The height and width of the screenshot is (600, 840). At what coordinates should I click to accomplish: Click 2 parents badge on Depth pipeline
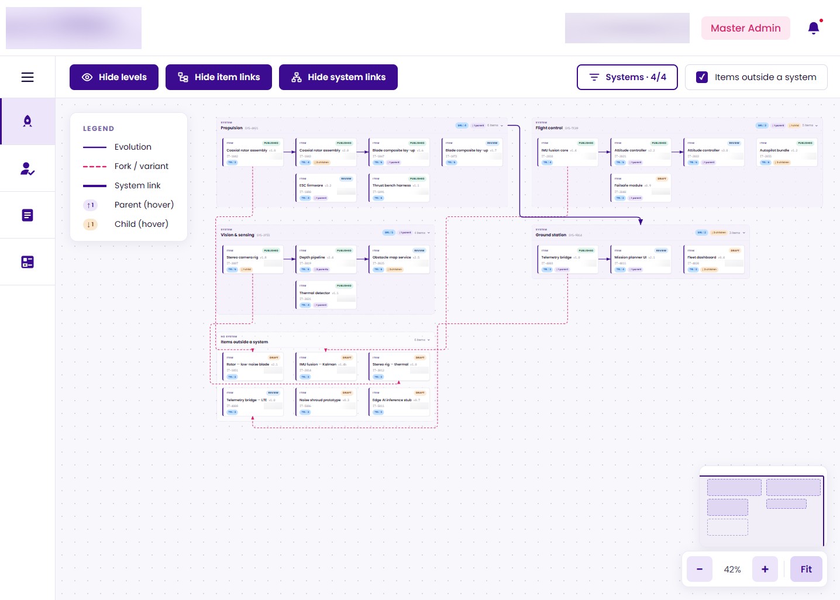click(x=322, y=270)
